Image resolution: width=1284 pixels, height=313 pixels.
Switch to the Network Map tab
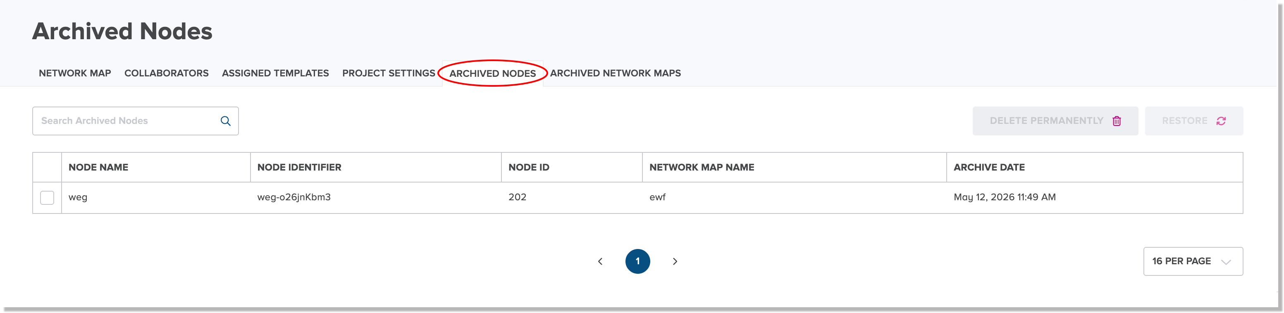click(75, 73)
